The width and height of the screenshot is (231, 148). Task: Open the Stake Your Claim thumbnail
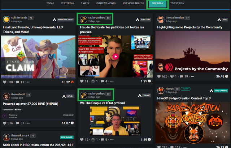(38, 57)
